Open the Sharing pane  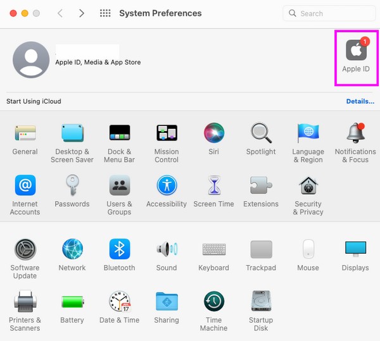(x=167, y=301)
